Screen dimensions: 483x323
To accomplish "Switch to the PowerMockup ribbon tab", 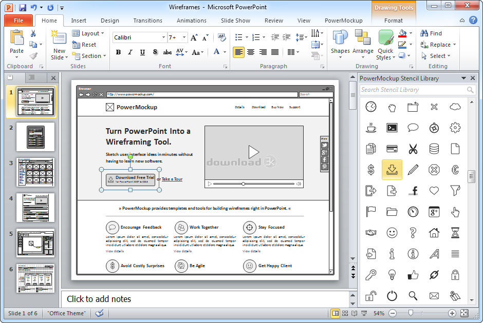I will [x=343, y=21].
